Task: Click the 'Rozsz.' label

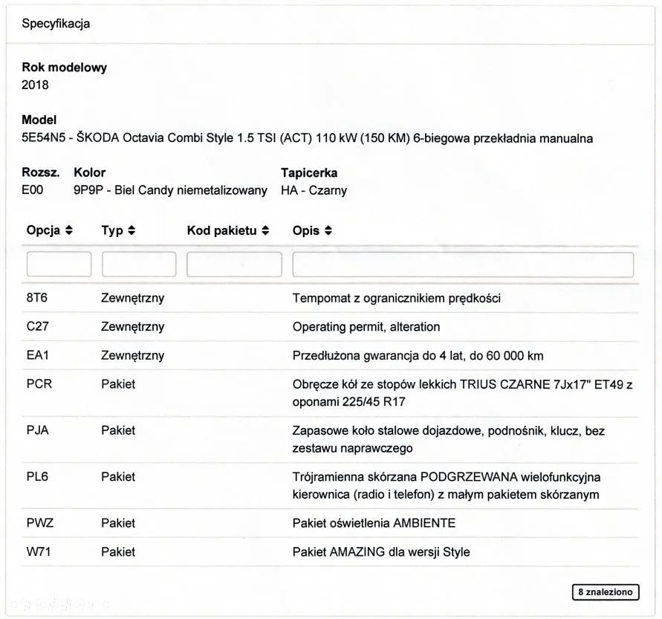Action: tap(41, 172)
